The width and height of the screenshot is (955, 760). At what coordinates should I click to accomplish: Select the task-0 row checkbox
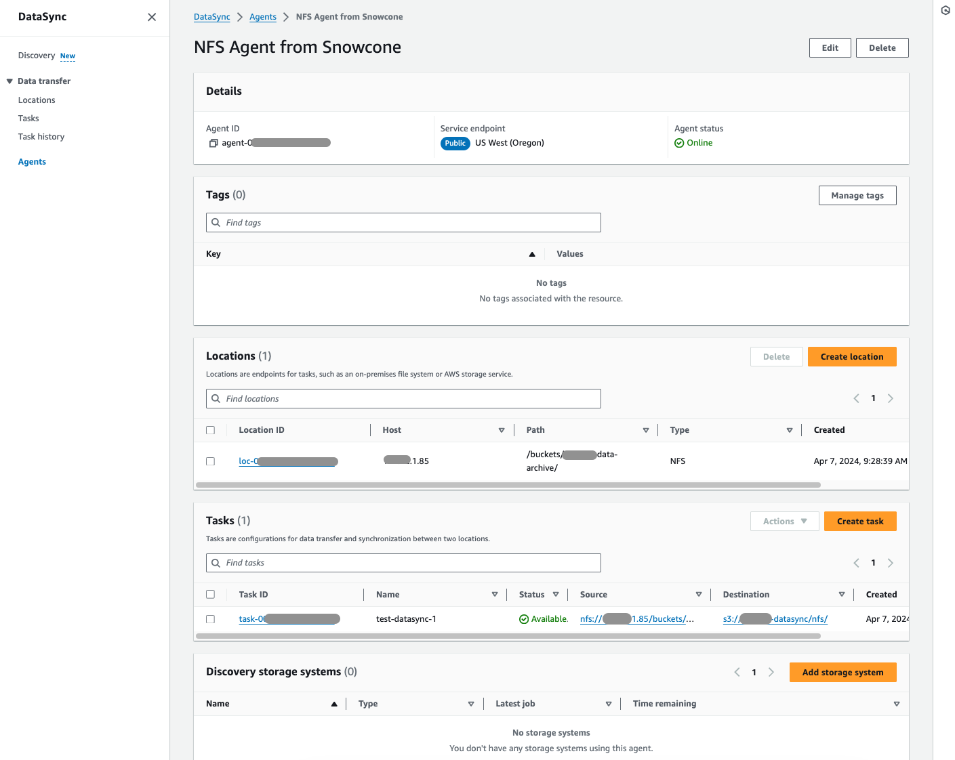pos(210,619)
